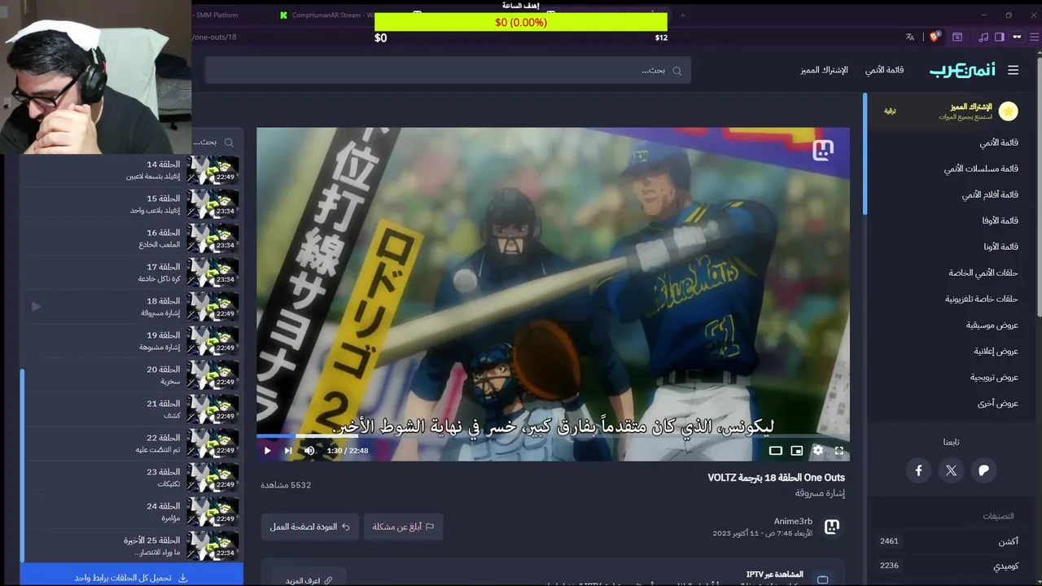Open episode الحلقة 20 سخرية
This screenshot has height=586, width=1042.
pyautogui.click(x=133, y=374)
